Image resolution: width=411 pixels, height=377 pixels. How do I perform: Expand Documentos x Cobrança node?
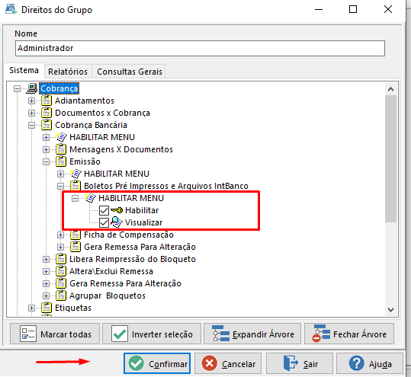coord(31,113)
